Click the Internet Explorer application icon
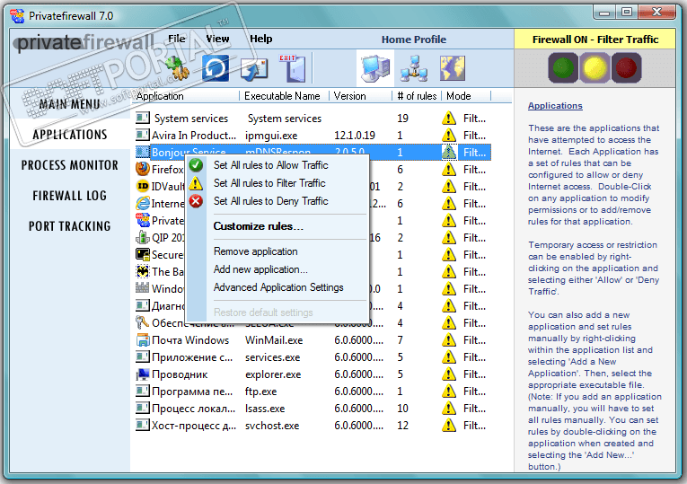Image resolution: width=687 pixels, height=484 pixels. (143, 203)
